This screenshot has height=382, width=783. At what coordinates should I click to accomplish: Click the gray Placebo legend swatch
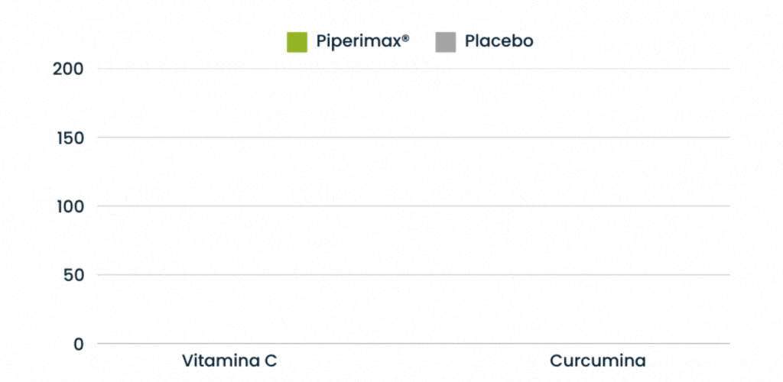tap(445, 42)
